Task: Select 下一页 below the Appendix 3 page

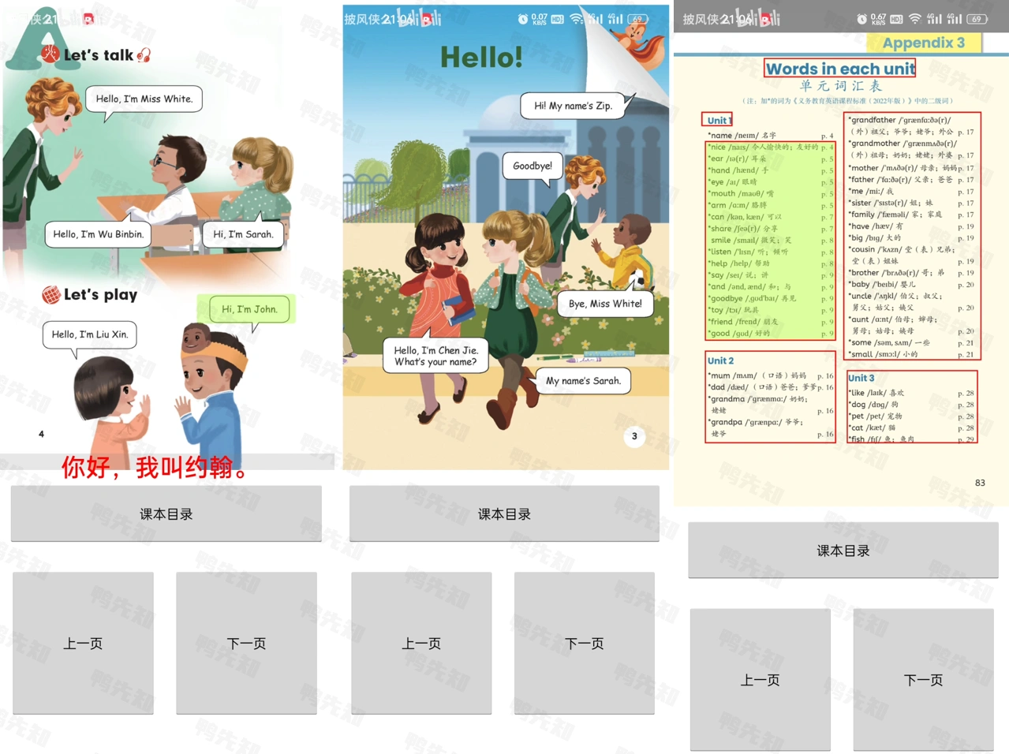Action: [x=923, y=680]
